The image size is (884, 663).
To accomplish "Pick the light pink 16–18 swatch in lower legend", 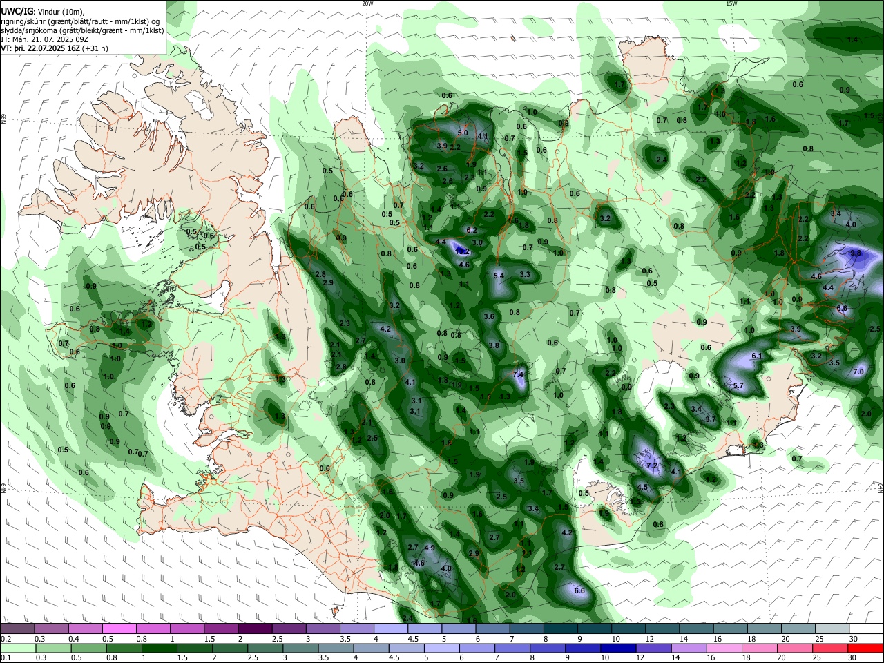I will (724, 648).
